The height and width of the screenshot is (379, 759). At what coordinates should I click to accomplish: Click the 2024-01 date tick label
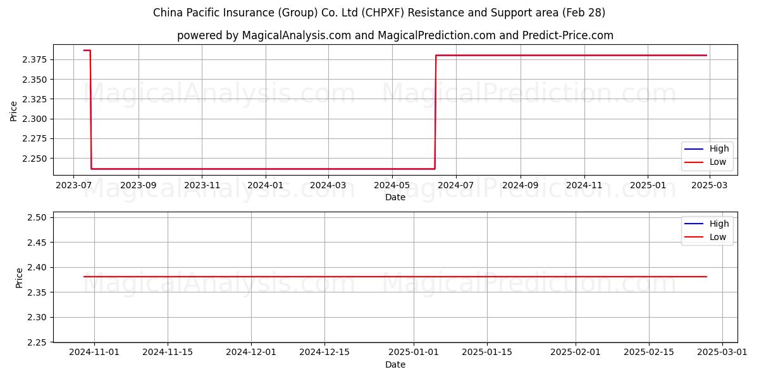pos(266,186)
